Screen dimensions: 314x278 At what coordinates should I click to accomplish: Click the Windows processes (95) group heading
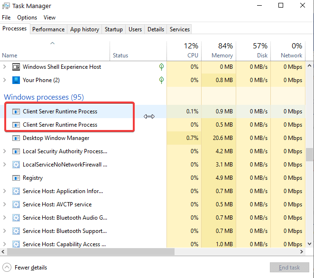44,97
